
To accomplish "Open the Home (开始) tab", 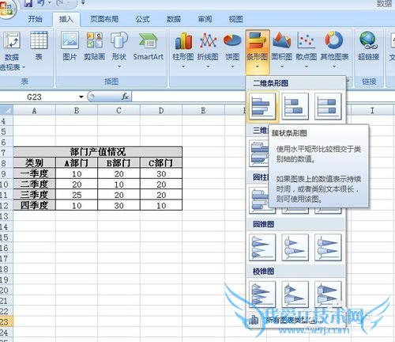I will coord(35,19).
